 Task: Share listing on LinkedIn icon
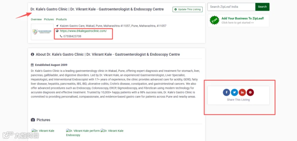point(242,93)
